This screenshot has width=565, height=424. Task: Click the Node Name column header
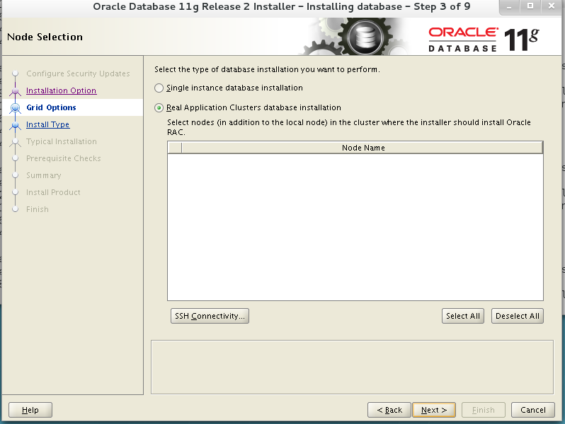(x=363, y=148)
